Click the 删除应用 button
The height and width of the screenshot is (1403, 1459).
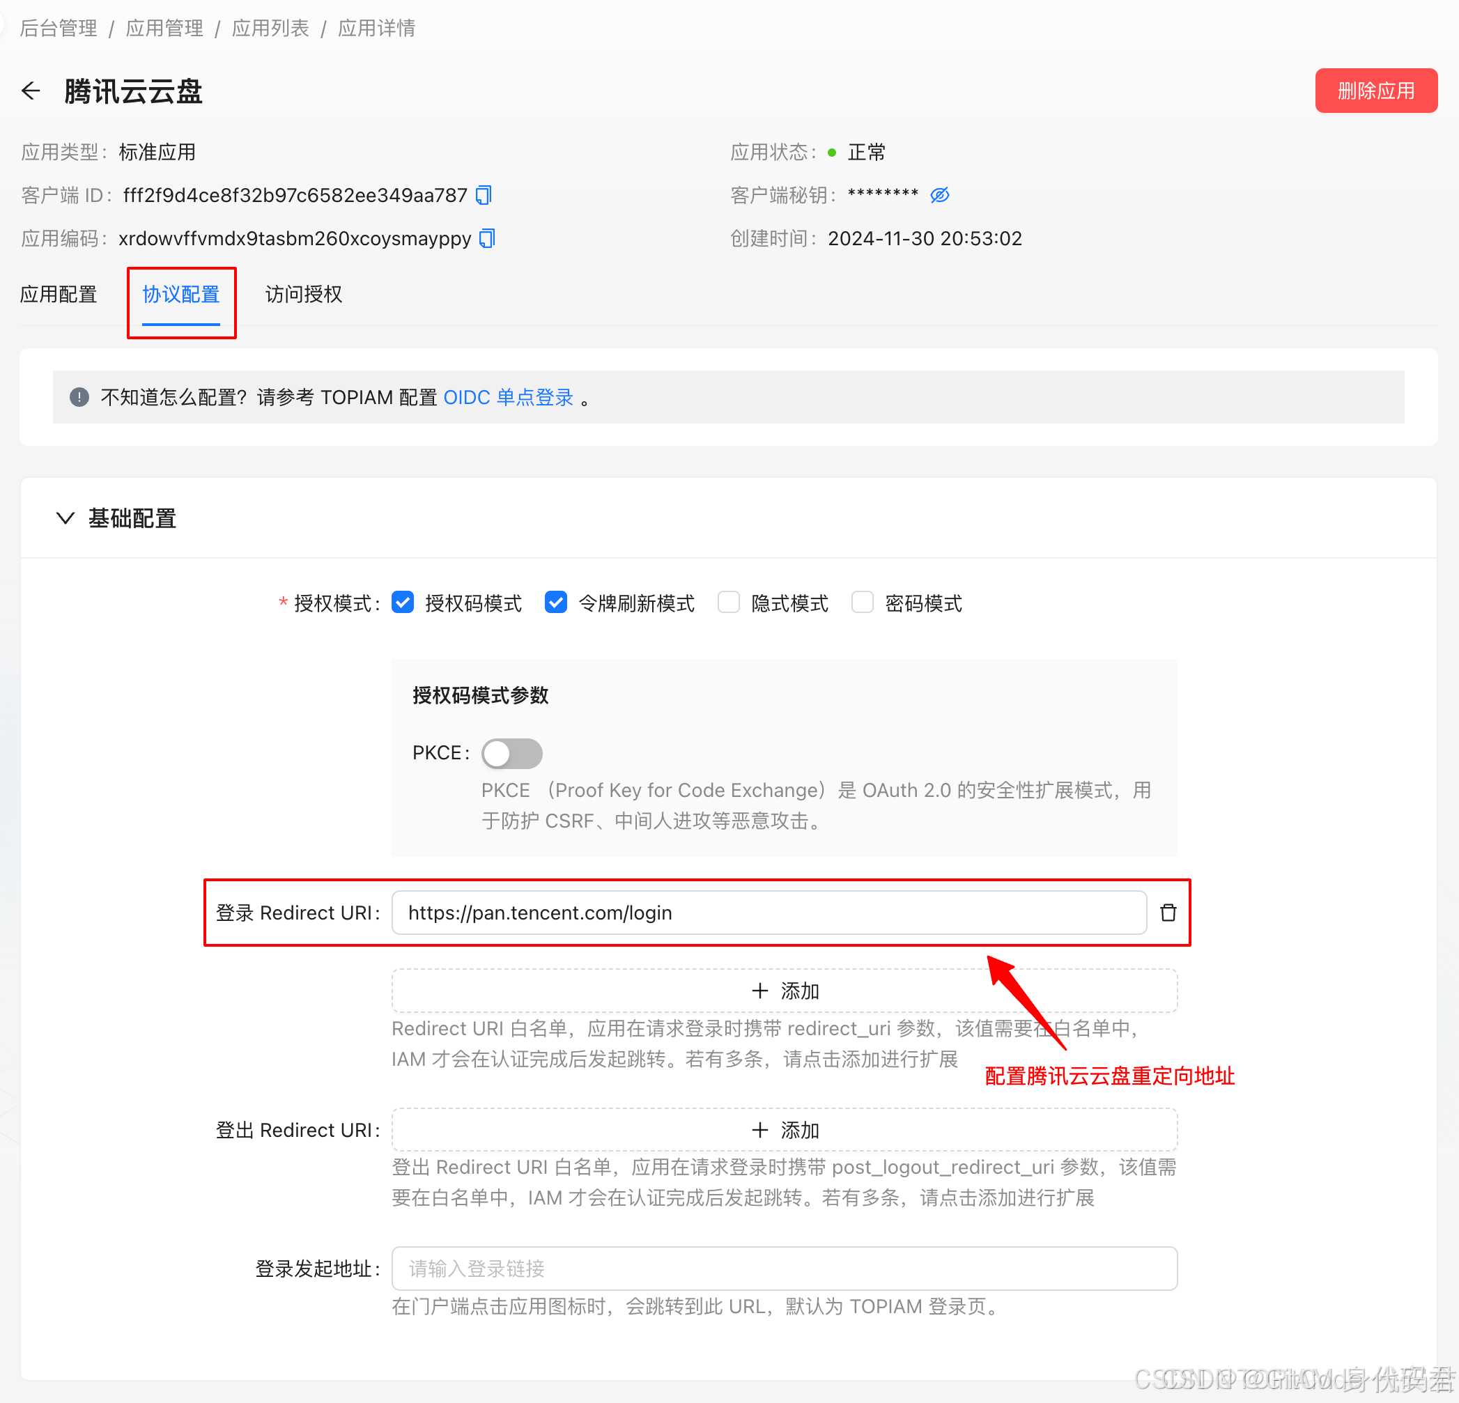point(1375,90)
